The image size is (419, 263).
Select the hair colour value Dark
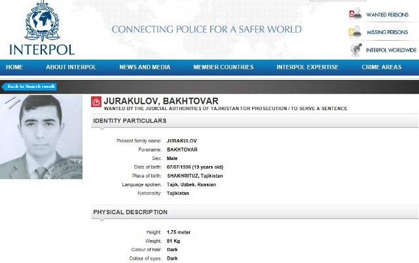click(172, 250)
